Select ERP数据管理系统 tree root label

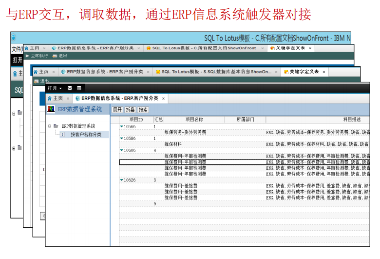coord(78,126)
